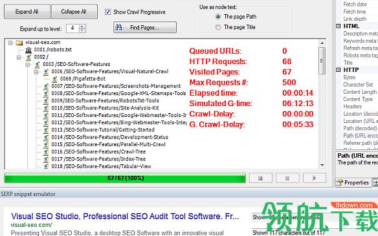Collapse the 0006 Visual-Natural-Crawl node
The height and width of the screenshot is (236, 378).
tap(36, 72)
